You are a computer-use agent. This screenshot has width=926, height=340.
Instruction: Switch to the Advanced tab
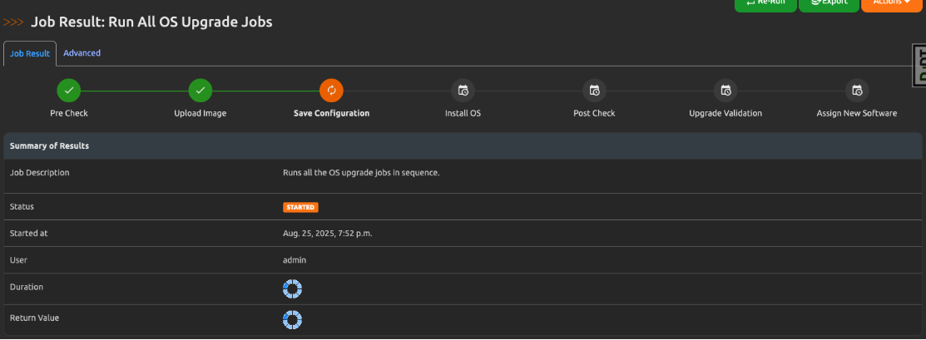pos(82,53)
